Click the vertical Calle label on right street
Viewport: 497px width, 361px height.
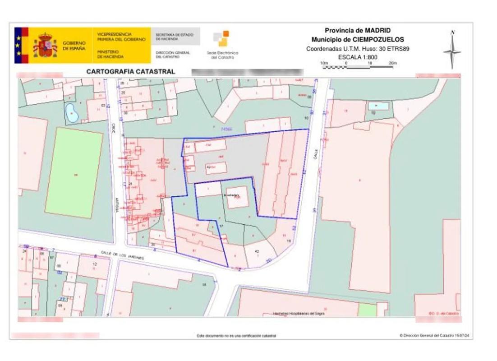click(316, 156)
